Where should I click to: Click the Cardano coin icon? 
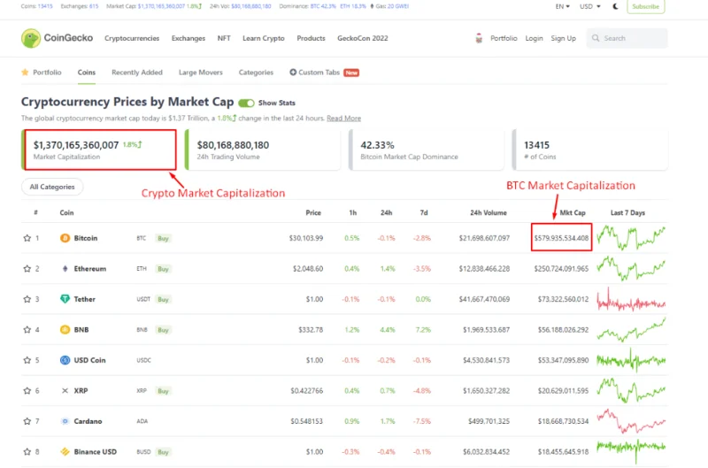pyautogui.click(x=65, y=421)
